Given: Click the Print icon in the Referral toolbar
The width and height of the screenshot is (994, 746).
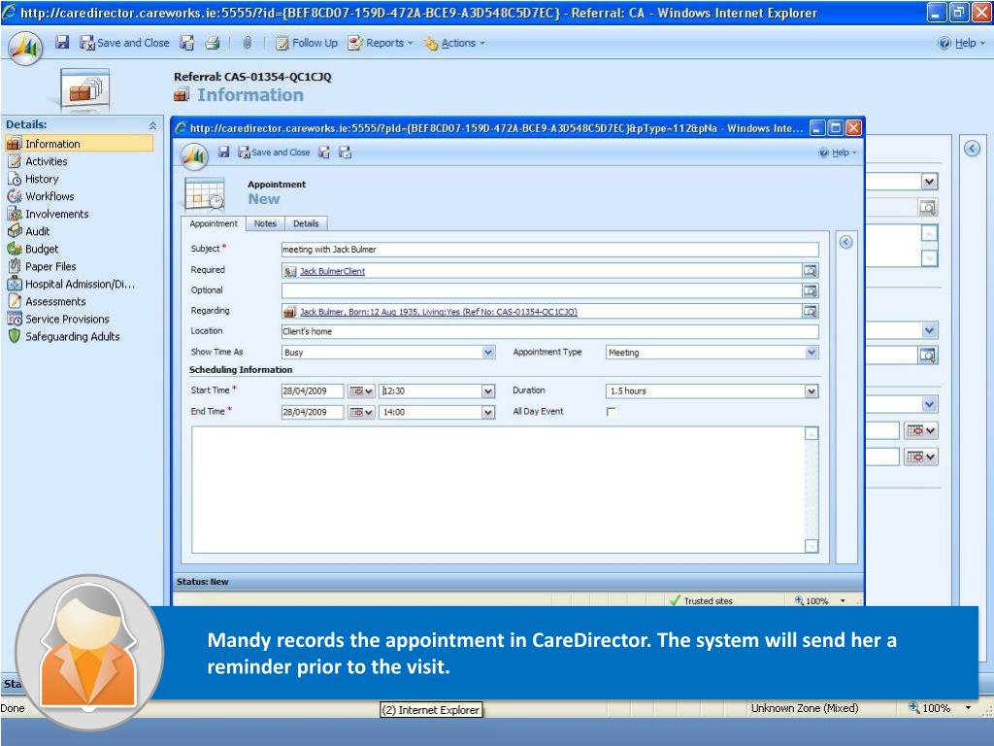Looking at the screenshot, I should point(213,43).
